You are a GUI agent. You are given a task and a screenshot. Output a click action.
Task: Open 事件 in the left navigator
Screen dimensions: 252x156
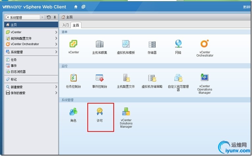tap(31, 66)
